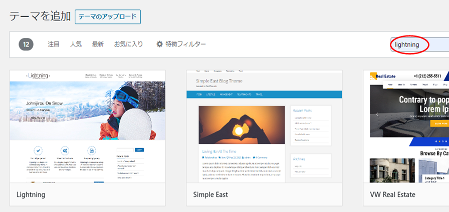Open the Simple East theme screenshot
The width and height of the screenshot is (449, 212).
(x=264, y=126)
